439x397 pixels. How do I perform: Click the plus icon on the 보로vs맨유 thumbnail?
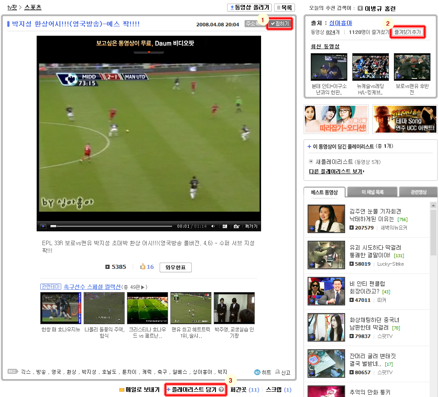[398, 76]
